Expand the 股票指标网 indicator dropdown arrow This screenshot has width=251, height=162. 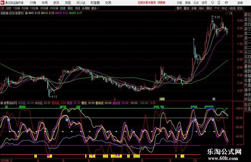coord(2,103)
